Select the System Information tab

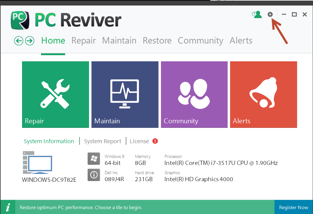point(49,141)
